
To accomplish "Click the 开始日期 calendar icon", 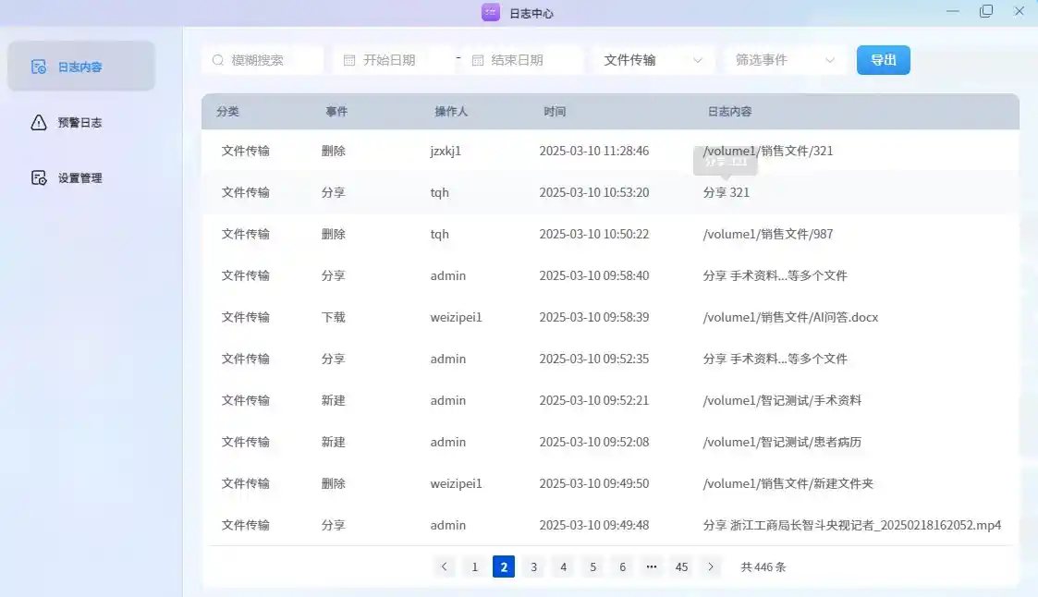I will (x=349, y=60).
